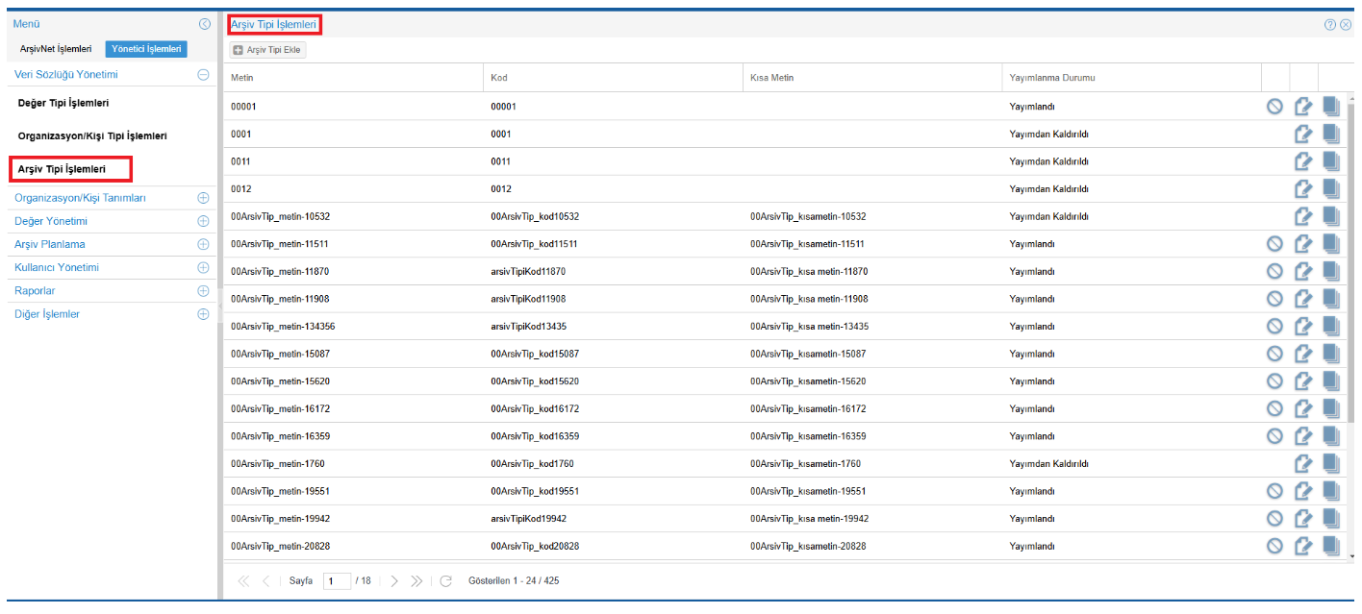Viewport: 1362px width, 614px height.
Task: Click the Sayfa page number field
Action: (337, 581)
